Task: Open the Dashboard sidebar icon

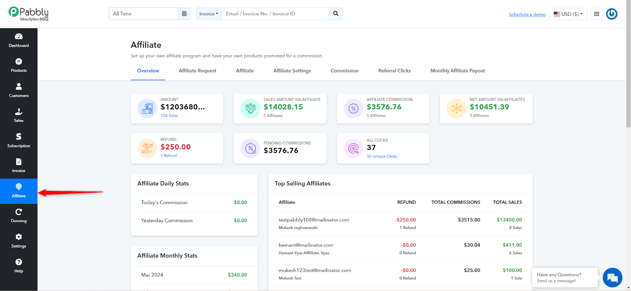Action: click(x=19, y=41)
